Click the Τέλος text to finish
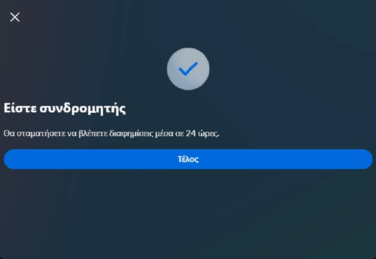Viewport: 376px width, 259px height. click(x=188, y=159)
